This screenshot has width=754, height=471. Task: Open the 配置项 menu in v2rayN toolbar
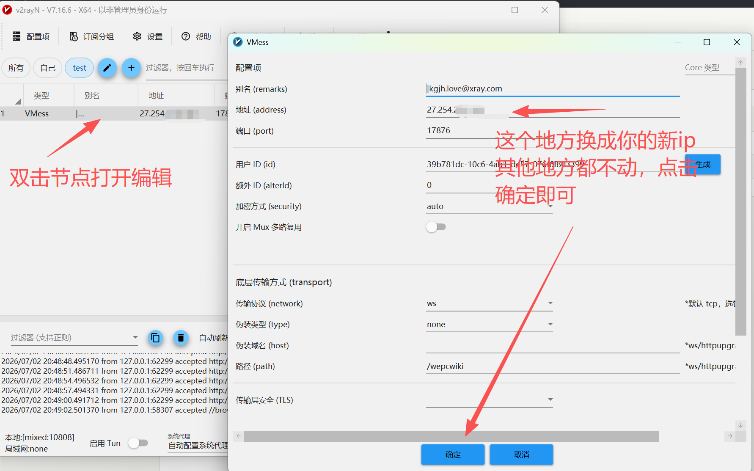31,36
